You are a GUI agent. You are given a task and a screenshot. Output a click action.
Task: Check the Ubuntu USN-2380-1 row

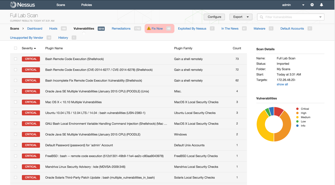(x=15, y=113)
